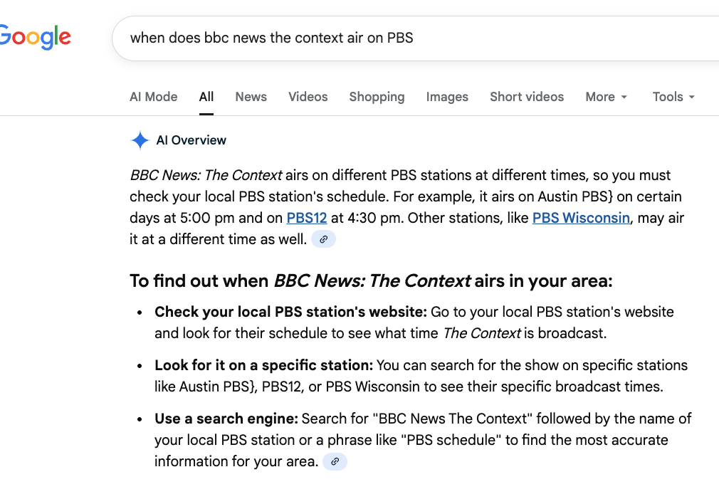Switch to the Shopping tab

[x=377, y=97]
